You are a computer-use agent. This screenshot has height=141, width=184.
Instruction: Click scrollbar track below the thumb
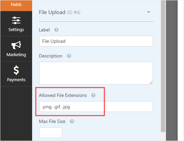point(163,136)
